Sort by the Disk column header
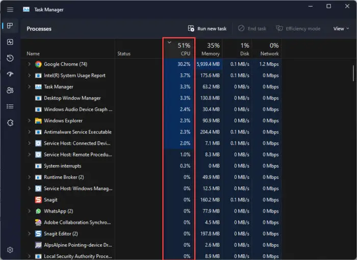This screenshot has width=357, height=260. (x=237, y=48)
